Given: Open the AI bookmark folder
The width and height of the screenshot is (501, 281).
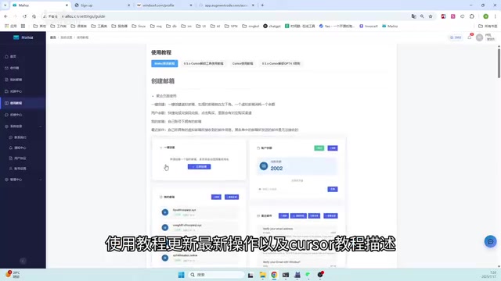Looking at the screenshot, I should click(216, 26).
